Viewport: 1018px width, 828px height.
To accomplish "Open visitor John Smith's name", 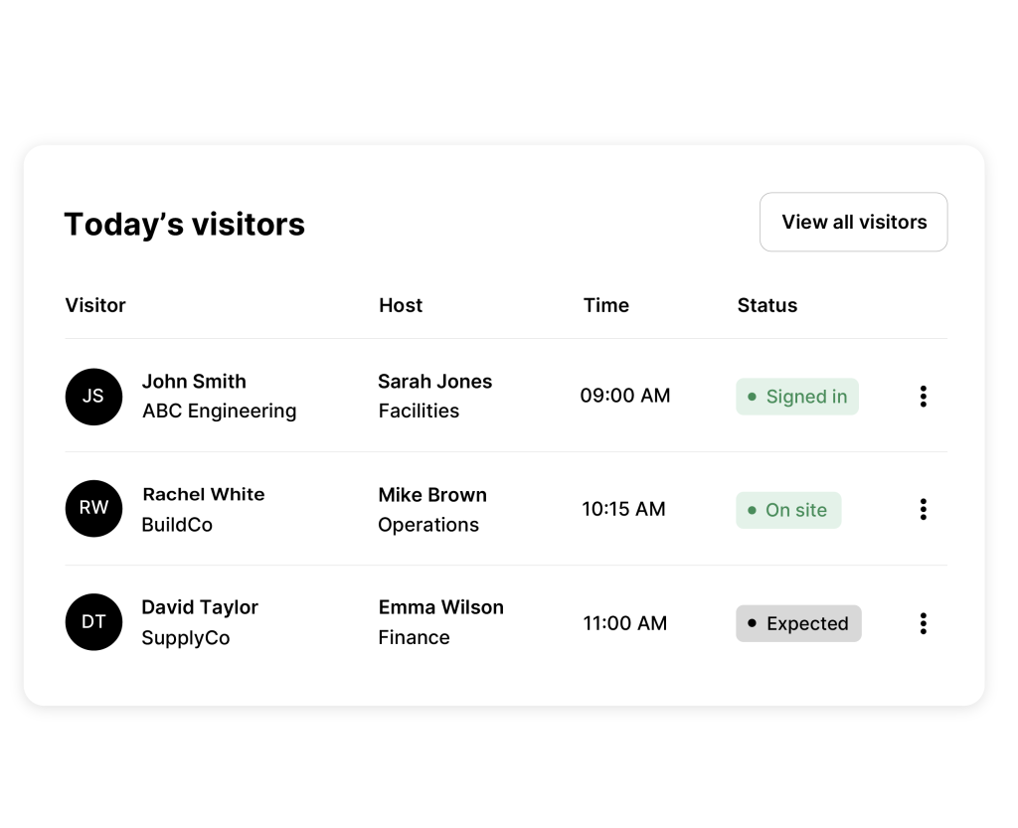I will pos(194,381).
